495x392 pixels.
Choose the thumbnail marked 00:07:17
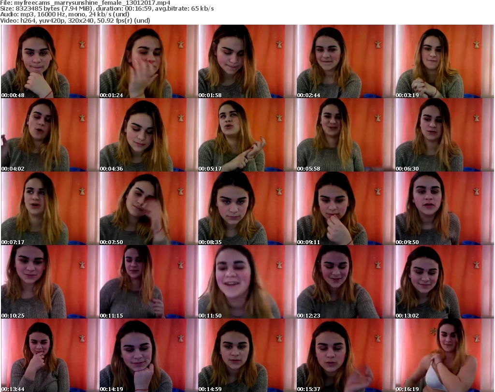point(50,209)
